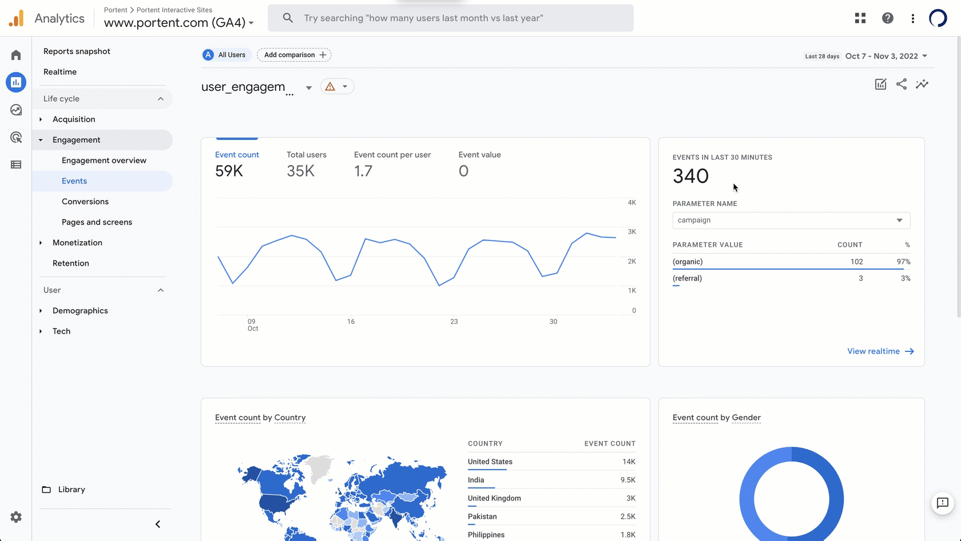
Task: Click the Share this report icon
Action: [901, 85]
